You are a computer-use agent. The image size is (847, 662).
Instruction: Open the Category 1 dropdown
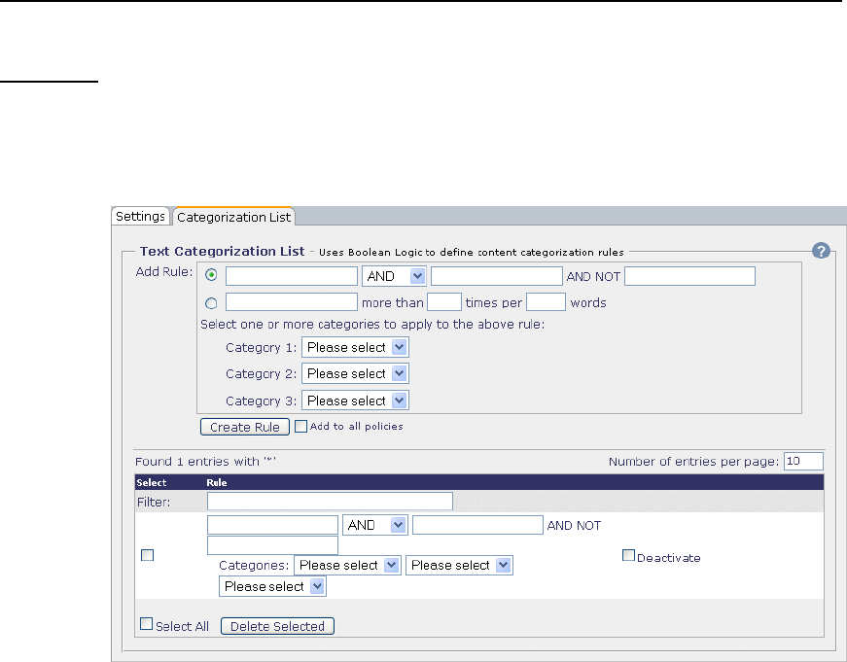click(x=355, y=347)
